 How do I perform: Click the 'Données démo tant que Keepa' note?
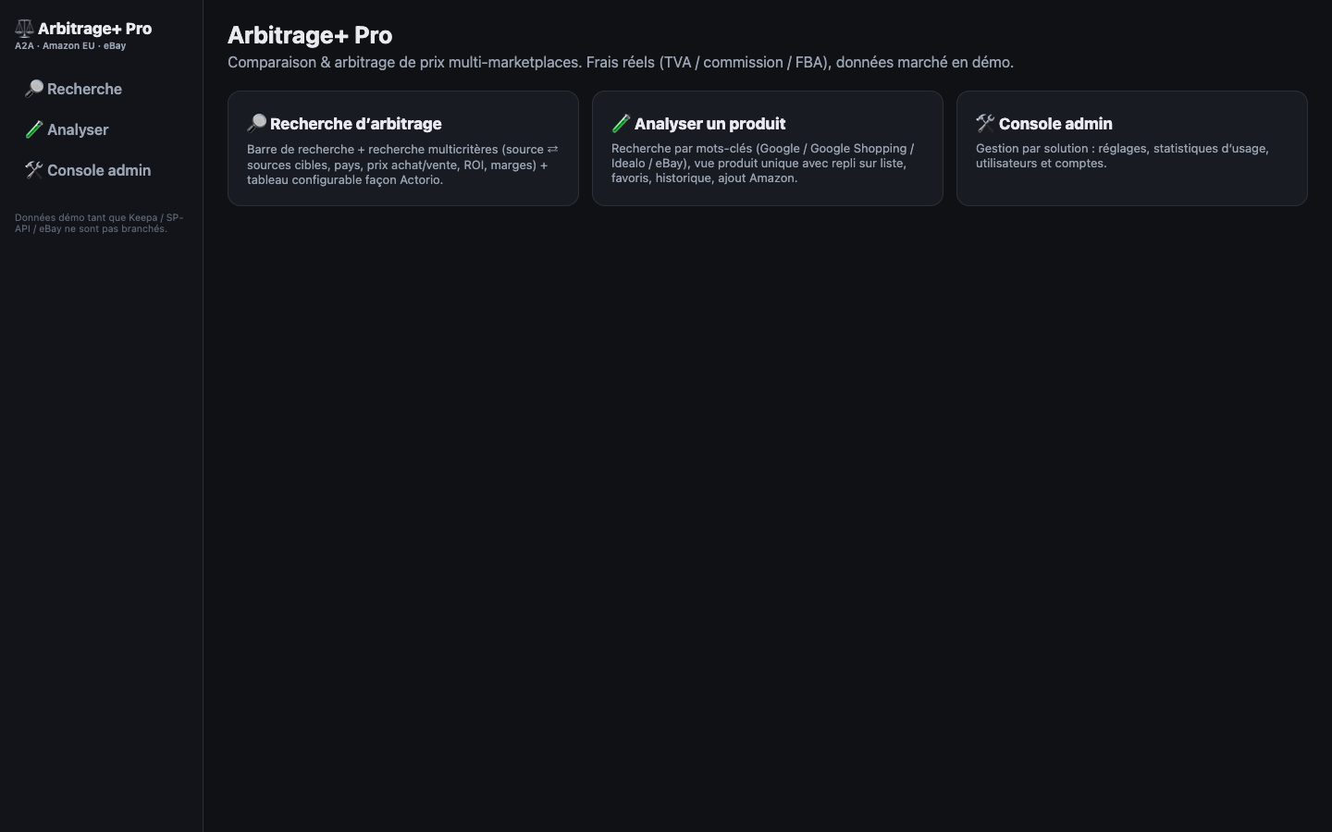tap(99, 223)
